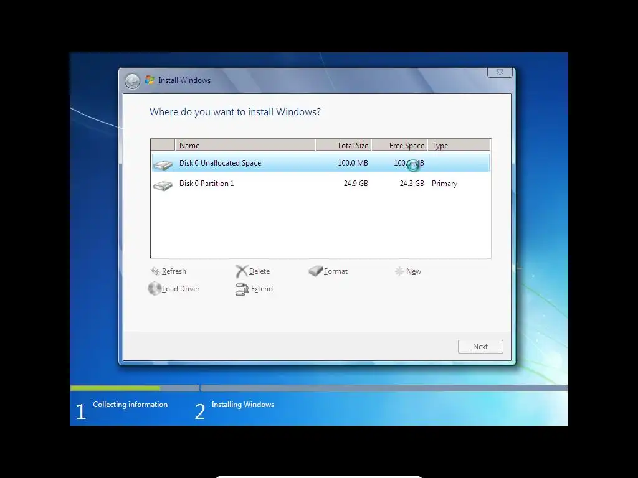Image resolution: width=638 pixels, height=478 pixels.
Task: Choose the Delete partition link
Action: pos(259,271)
